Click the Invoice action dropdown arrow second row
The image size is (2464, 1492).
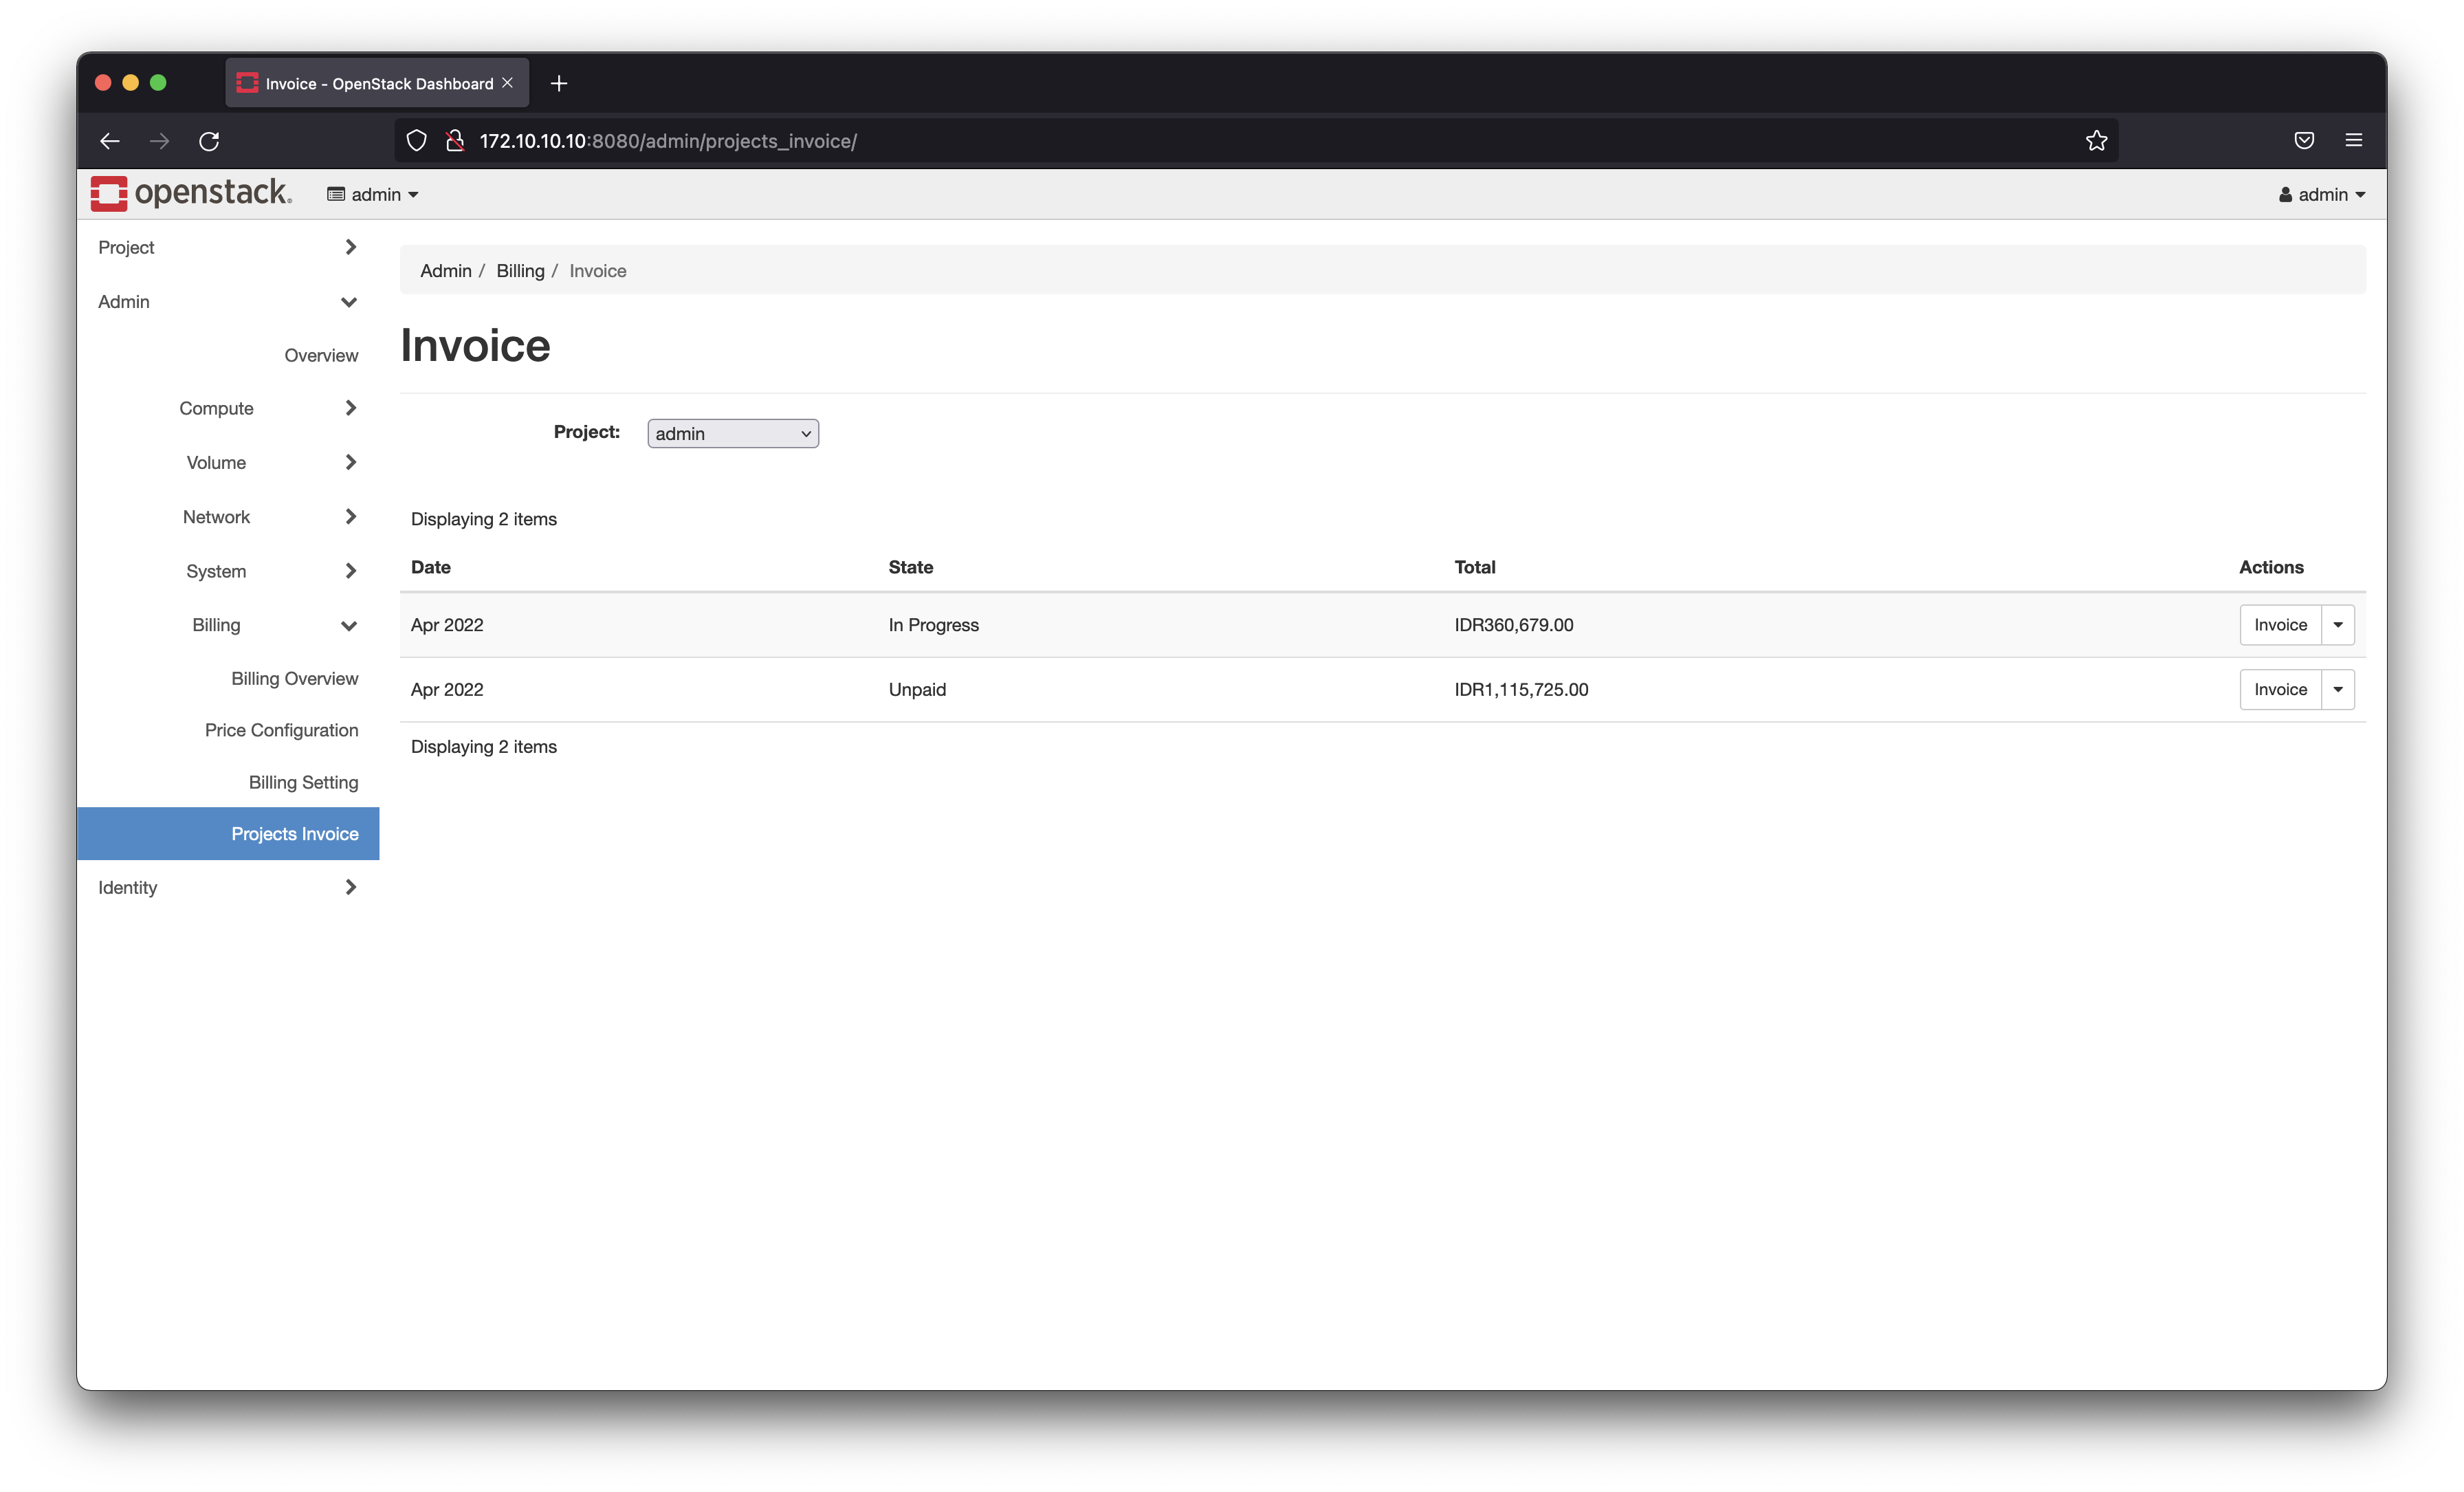[x=2337, y=688]
